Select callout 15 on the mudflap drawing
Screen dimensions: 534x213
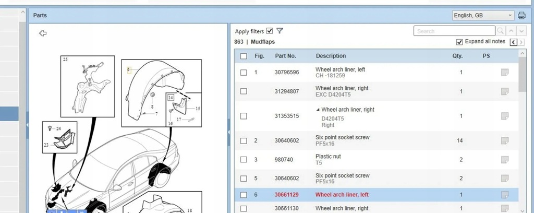point(198,109)
